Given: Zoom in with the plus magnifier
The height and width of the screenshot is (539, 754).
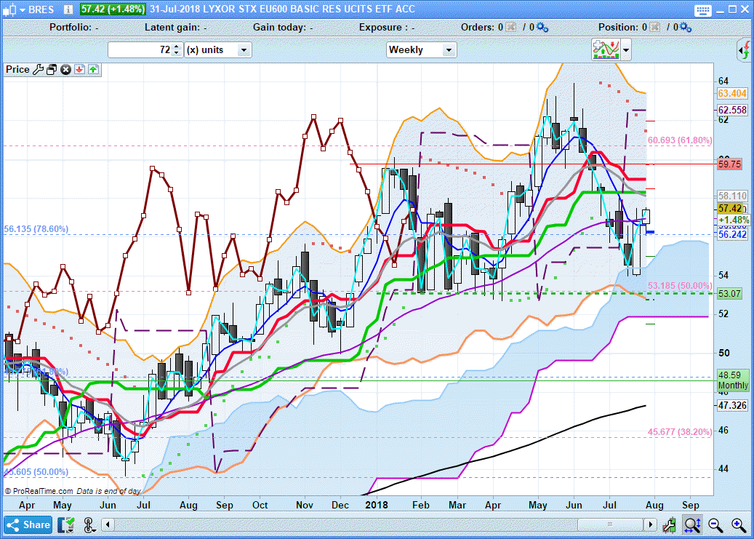Looking at the screenshot, I should click(x=739, y=524).
